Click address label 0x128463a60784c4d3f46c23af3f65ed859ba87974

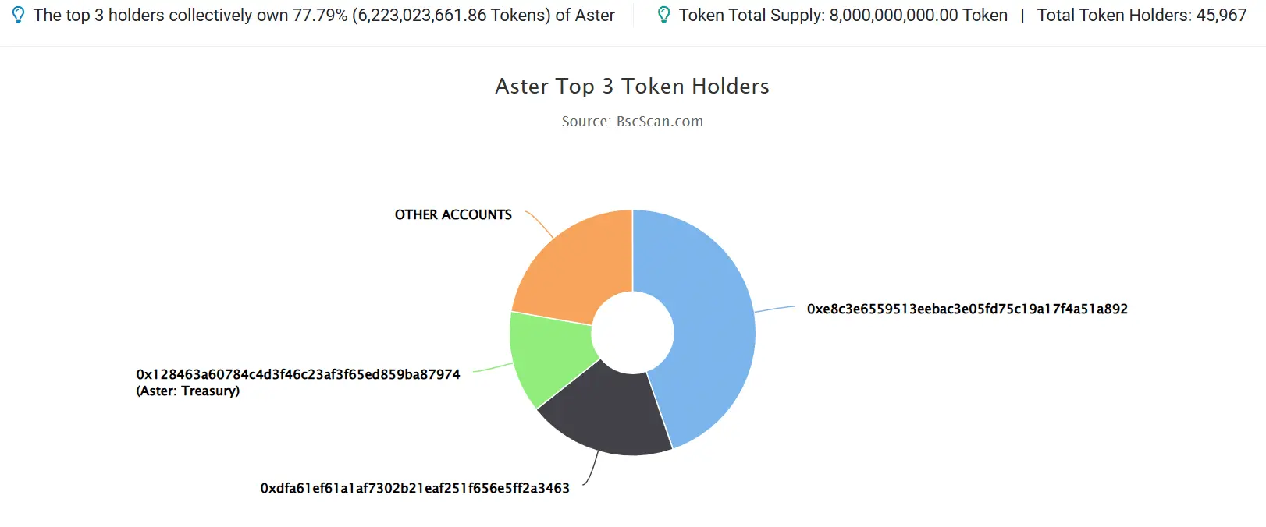click(298, 374)
